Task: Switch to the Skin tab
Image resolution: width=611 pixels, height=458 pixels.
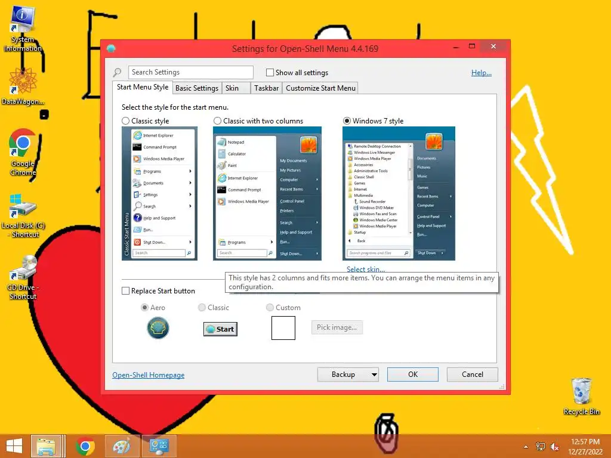Action: tap(236, 88)
